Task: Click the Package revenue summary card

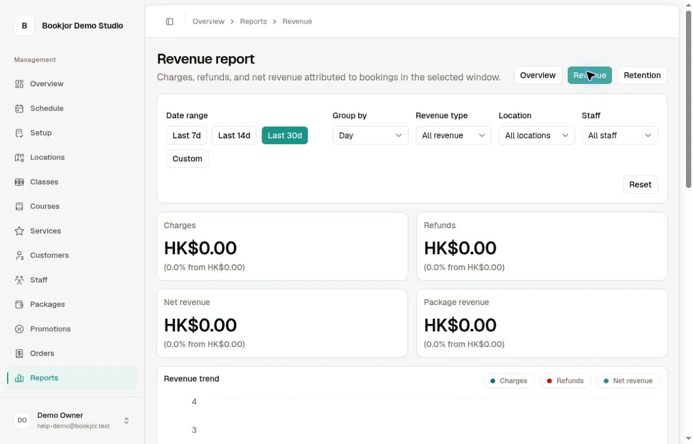Action: point(542,323)
